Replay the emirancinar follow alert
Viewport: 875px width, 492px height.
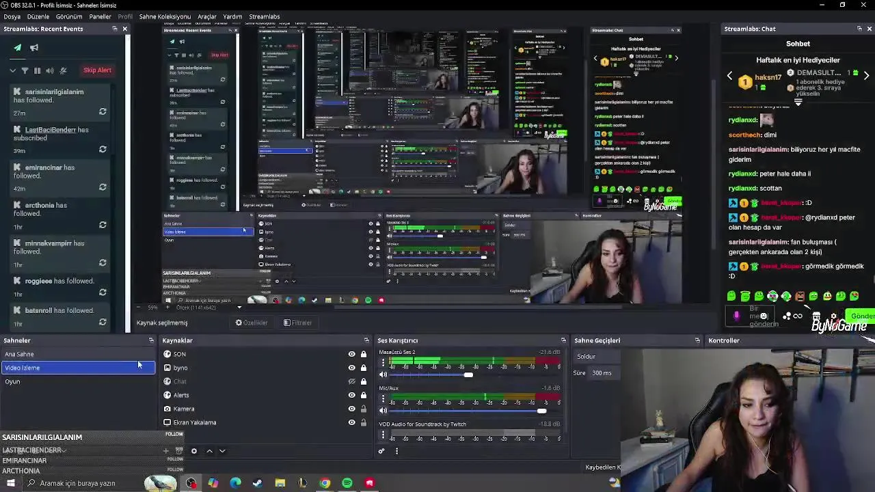[103, 187]
